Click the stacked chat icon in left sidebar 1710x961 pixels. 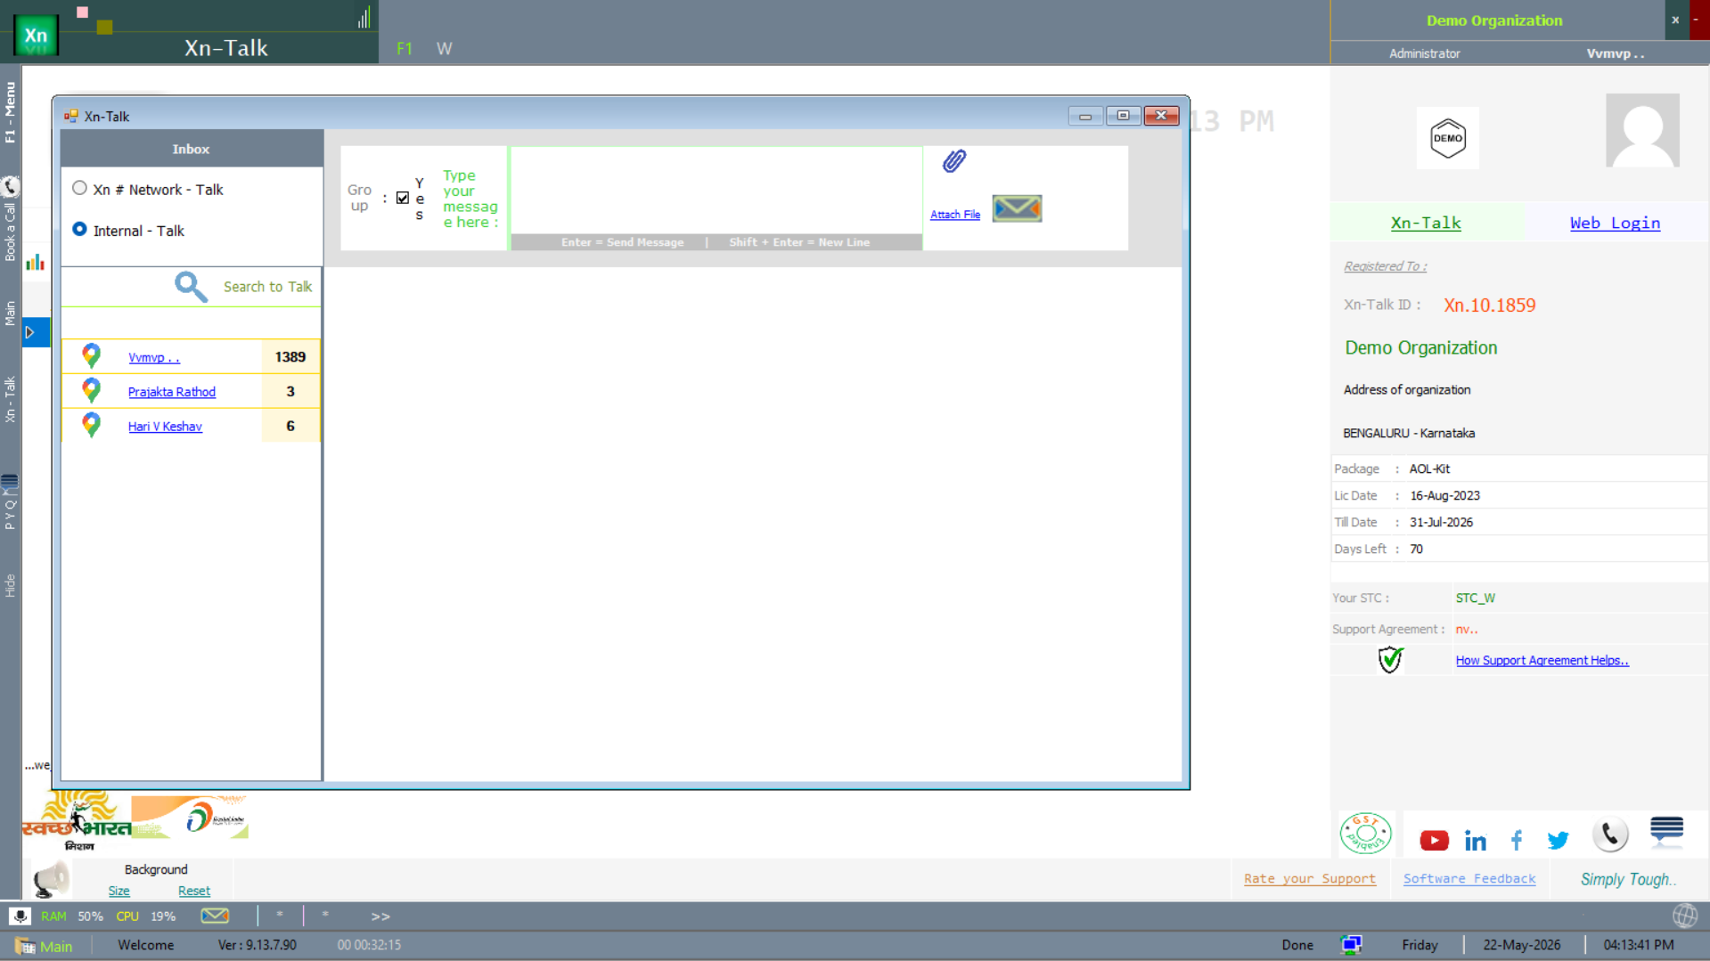10,482
